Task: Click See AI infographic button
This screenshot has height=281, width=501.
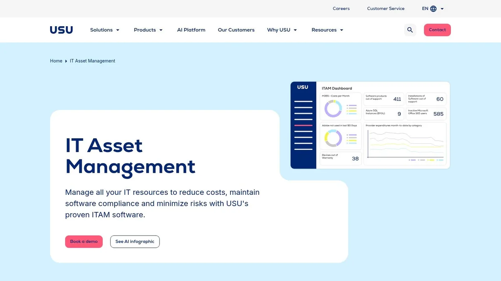Action: [135, 241]
